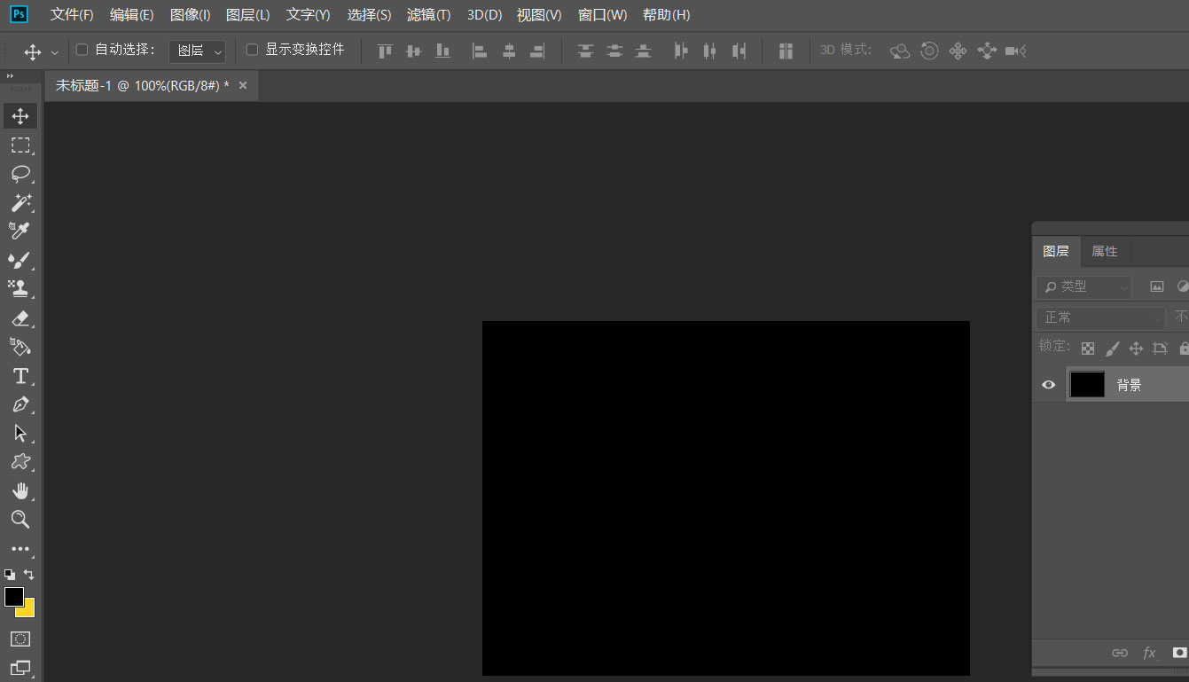Choose the Eyedropper tool
1189x682 pixels.
click(20, 231)
